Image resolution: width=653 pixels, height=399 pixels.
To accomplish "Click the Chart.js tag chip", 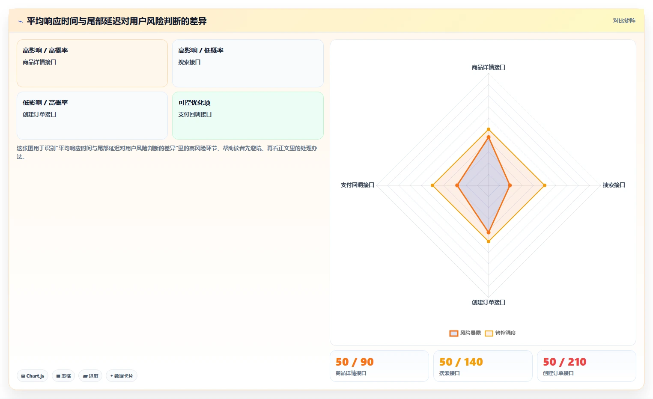I will click(33, 376).
